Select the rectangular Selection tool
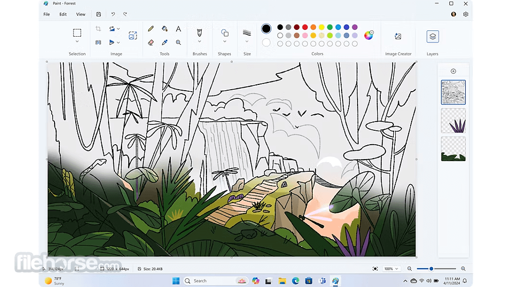 pos(77,33)
